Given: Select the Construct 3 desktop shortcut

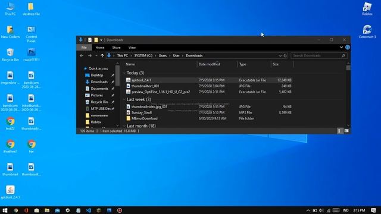Looking at the screenshot, I should (x=367, y=32).
